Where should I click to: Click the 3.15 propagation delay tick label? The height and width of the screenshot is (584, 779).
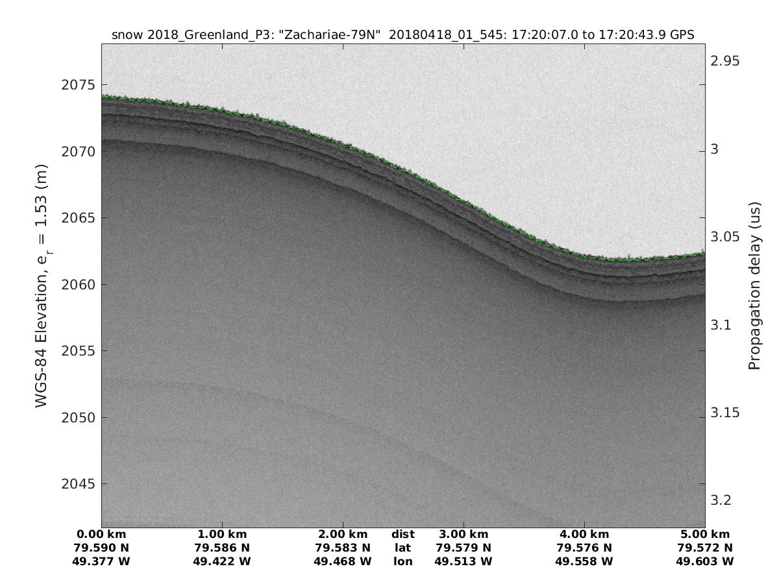tap(725, 413)
